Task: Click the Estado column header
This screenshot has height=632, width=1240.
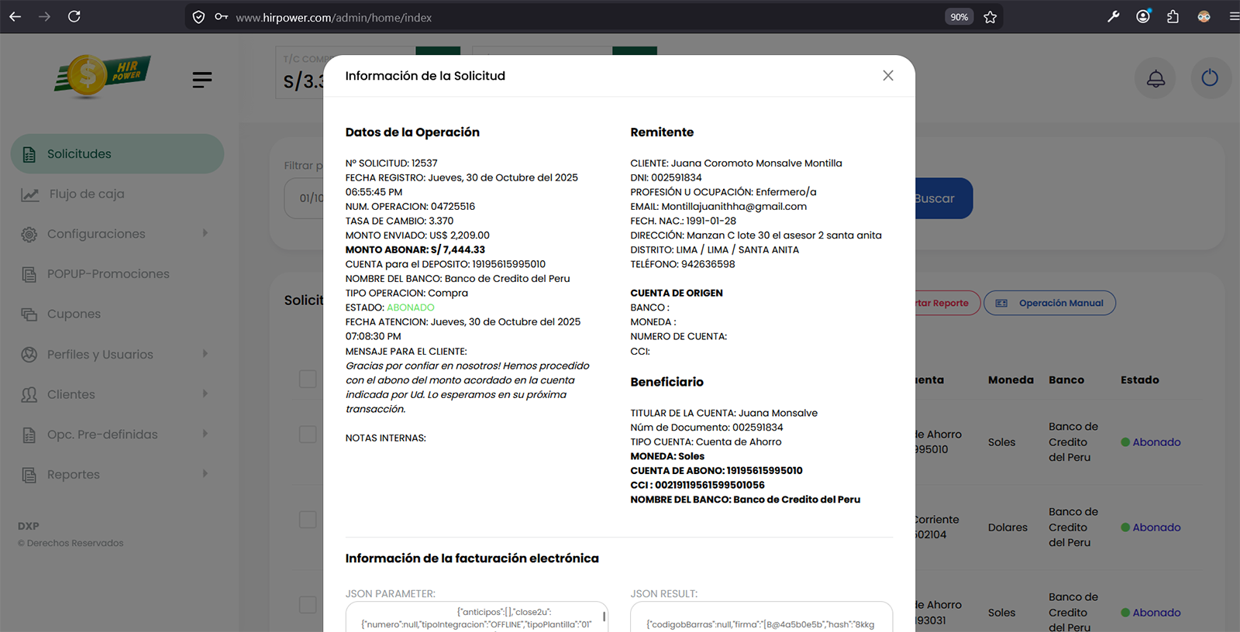Action: (1140, 380)
